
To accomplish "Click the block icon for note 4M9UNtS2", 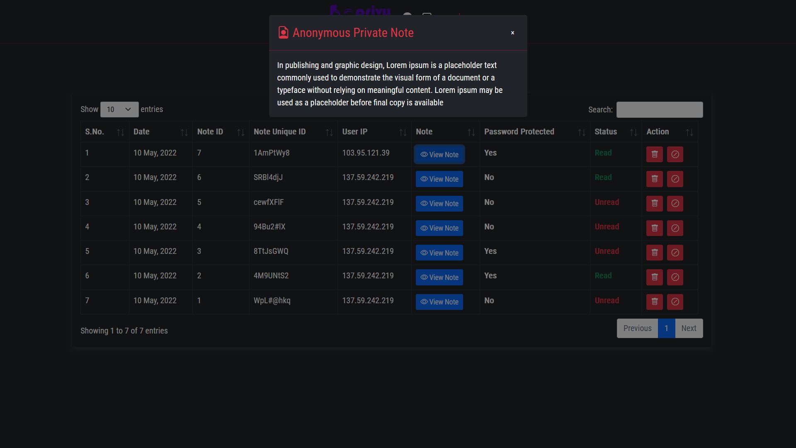I will click(675, 277).
